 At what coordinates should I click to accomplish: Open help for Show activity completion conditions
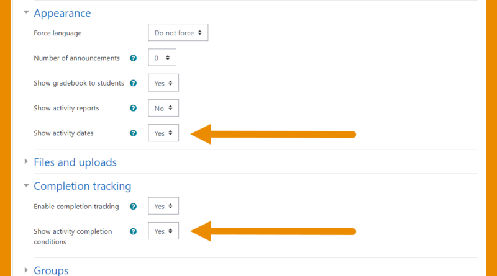[133, 231]
